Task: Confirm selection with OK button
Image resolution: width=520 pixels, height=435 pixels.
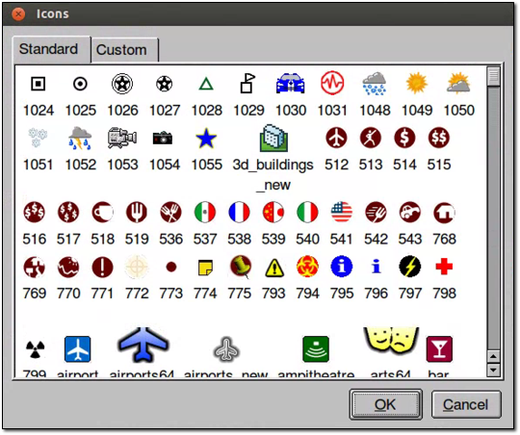Action: point(385,404)
